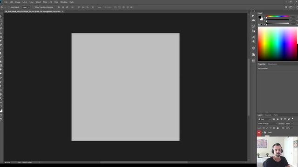Click the rainbow hue slider in Color panel

[278, 16]
